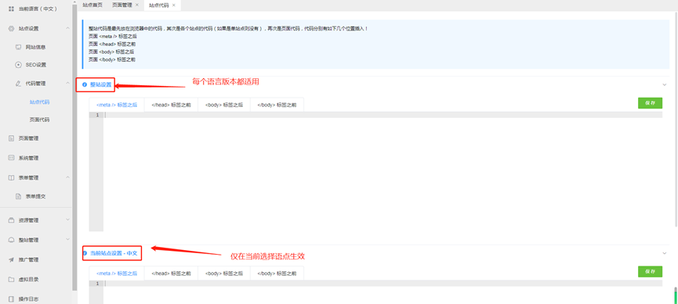Click the operation log icon
The width and height of the screenshot is (678, 304).
click(11, 299)
